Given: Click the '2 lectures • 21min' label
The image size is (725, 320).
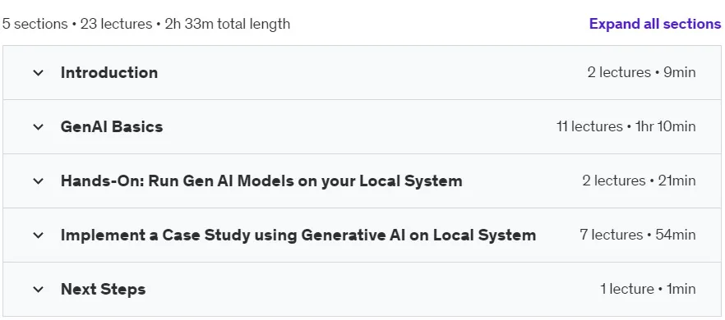Looking at the screenshot, I should click(639, 181).
